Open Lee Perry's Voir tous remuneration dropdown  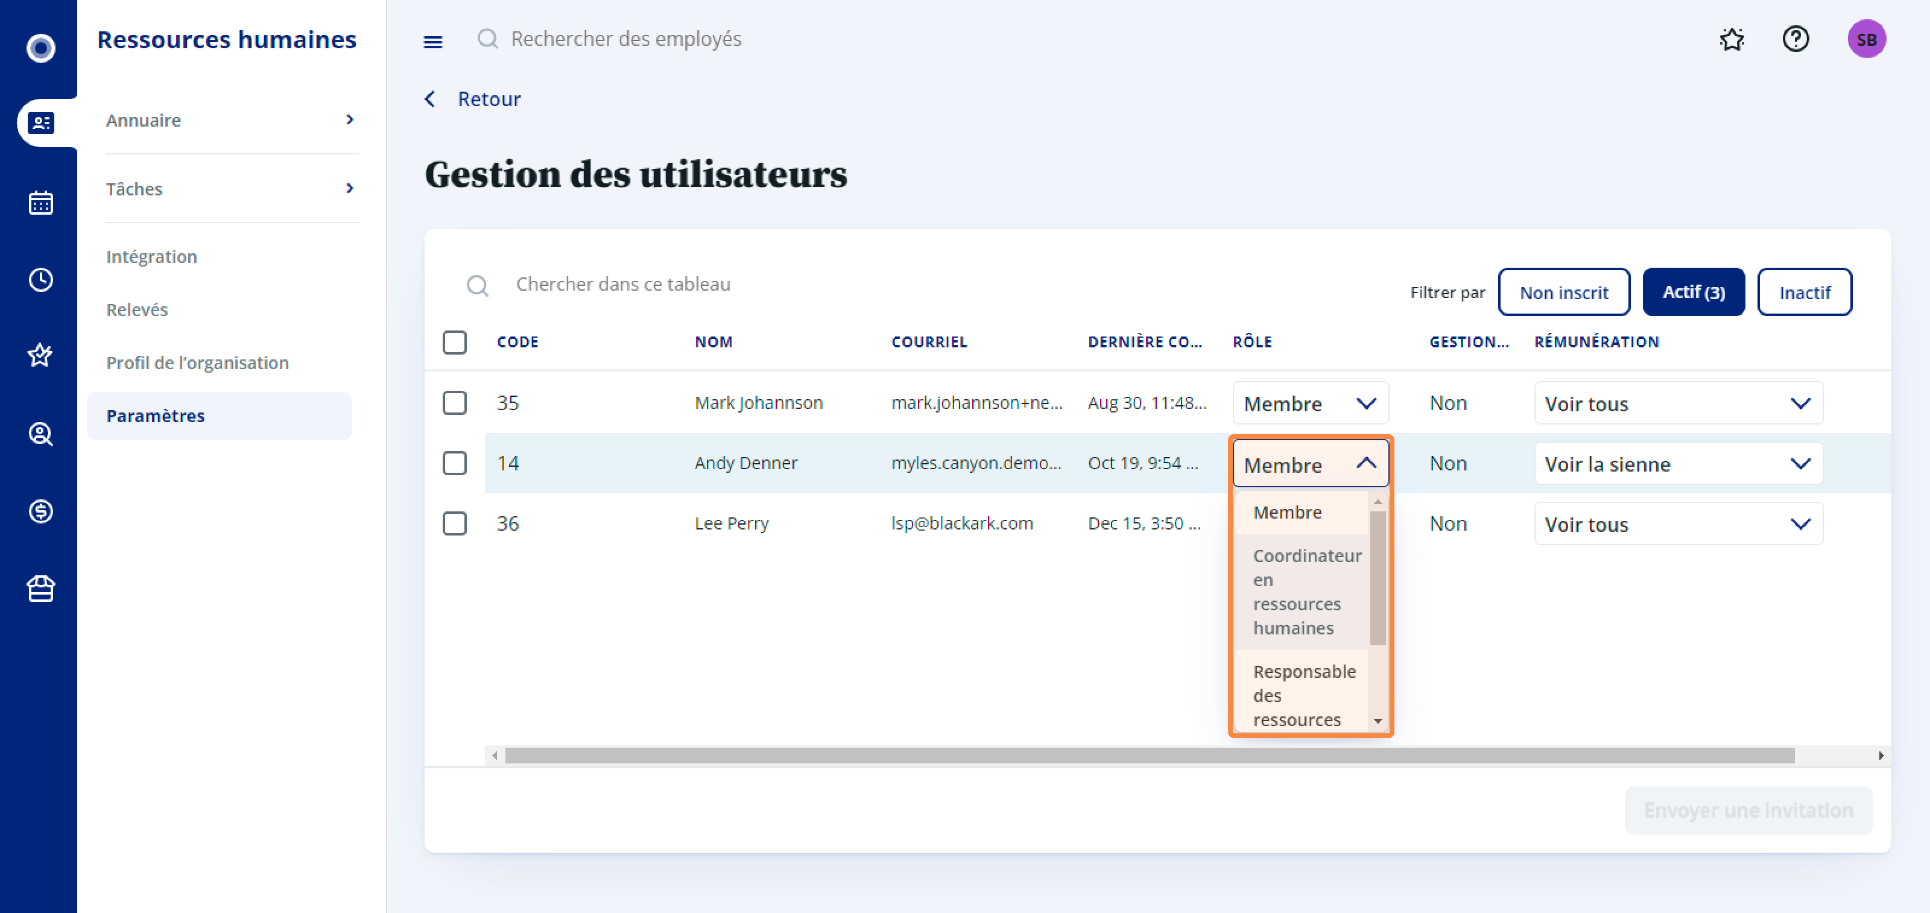pyautogui.click(x=1678, y=523)
